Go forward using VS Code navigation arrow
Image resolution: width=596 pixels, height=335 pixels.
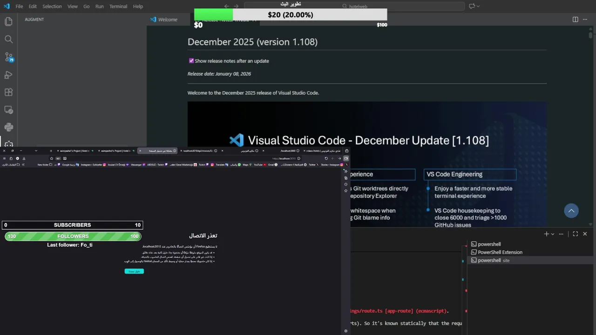236,6
